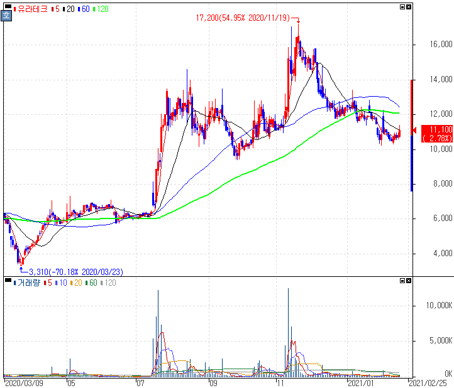
Task: Select the green 120-day price moving average legend
Action: 101,9
